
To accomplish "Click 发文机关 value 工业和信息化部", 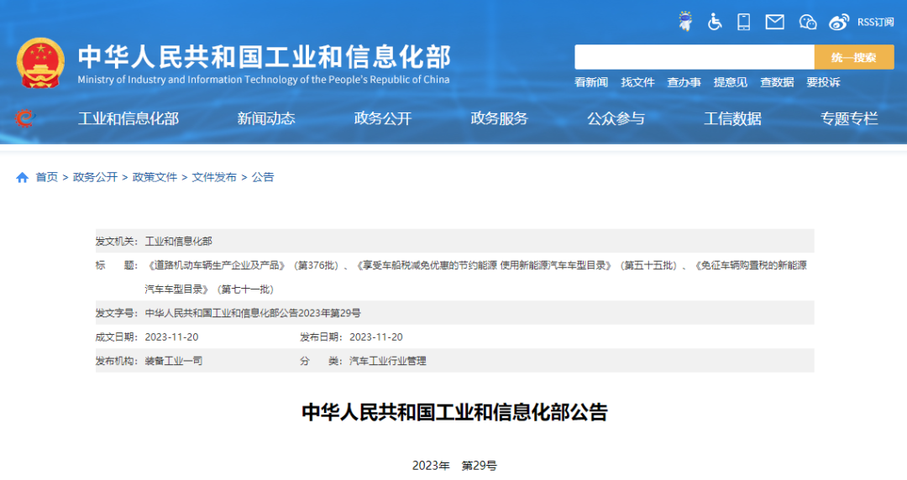I will (x=178, y=241).
